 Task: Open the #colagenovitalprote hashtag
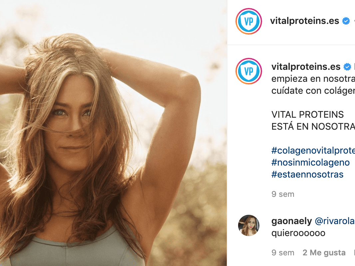tap(313, 151)
